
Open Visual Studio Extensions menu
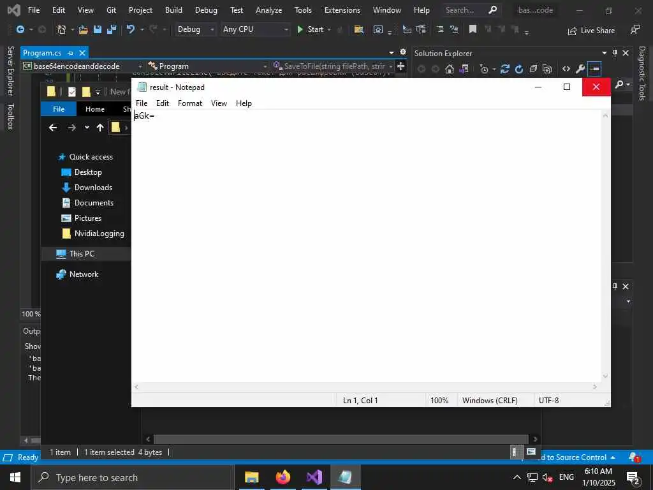pos(342,10)
